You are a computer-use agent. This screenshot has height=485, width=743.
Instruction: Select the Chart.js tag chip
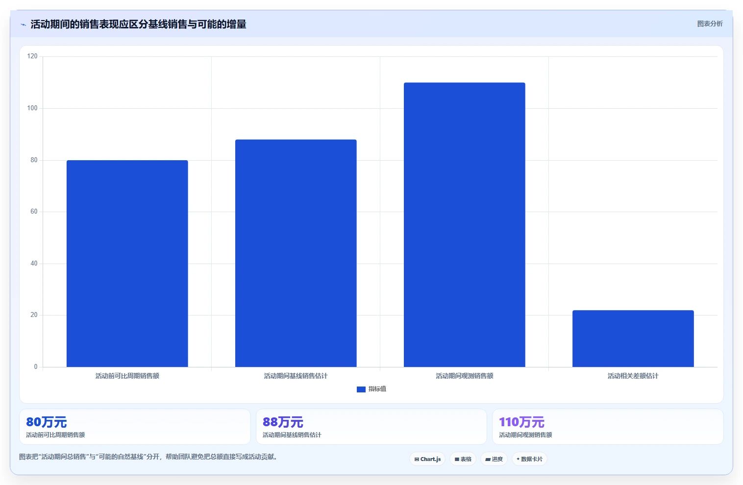[427, 459]
